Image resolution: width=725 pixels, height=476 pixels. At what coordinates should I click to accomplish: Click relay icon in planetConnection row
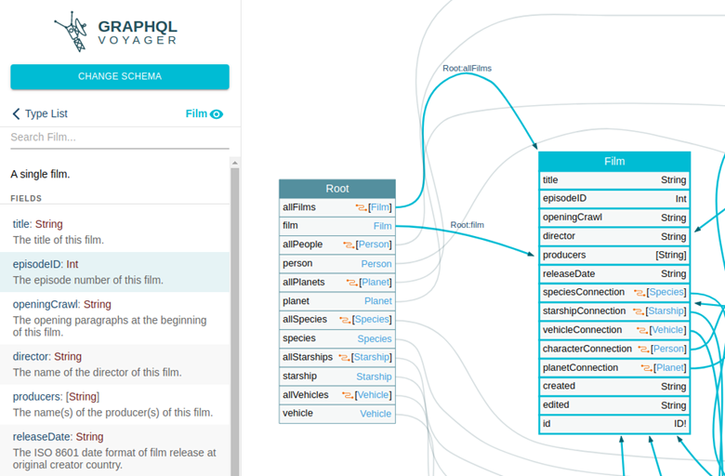pyautogui.click(x=647, y=368)
